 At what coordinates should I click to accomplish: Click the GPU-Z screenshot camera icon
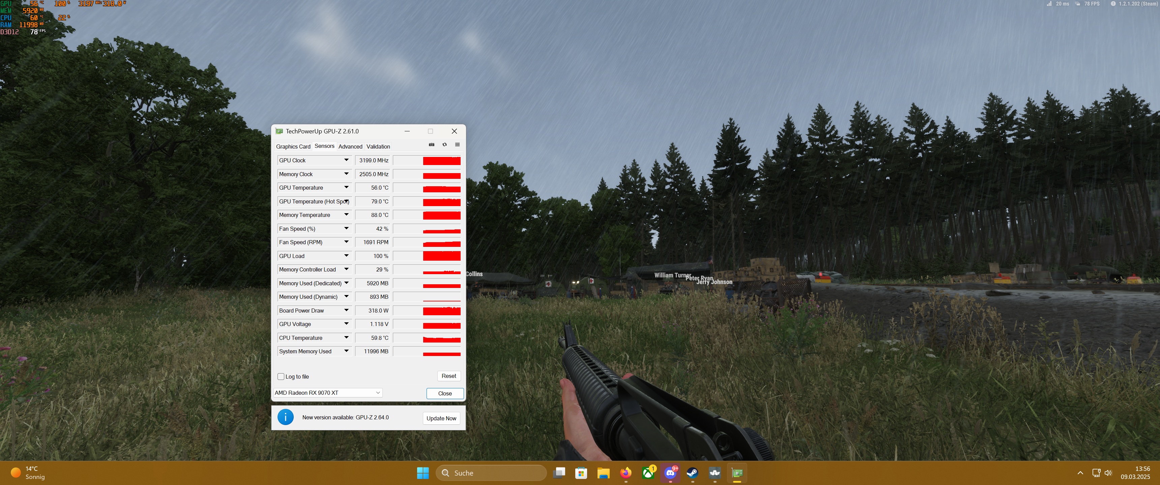tap(431, 144)
